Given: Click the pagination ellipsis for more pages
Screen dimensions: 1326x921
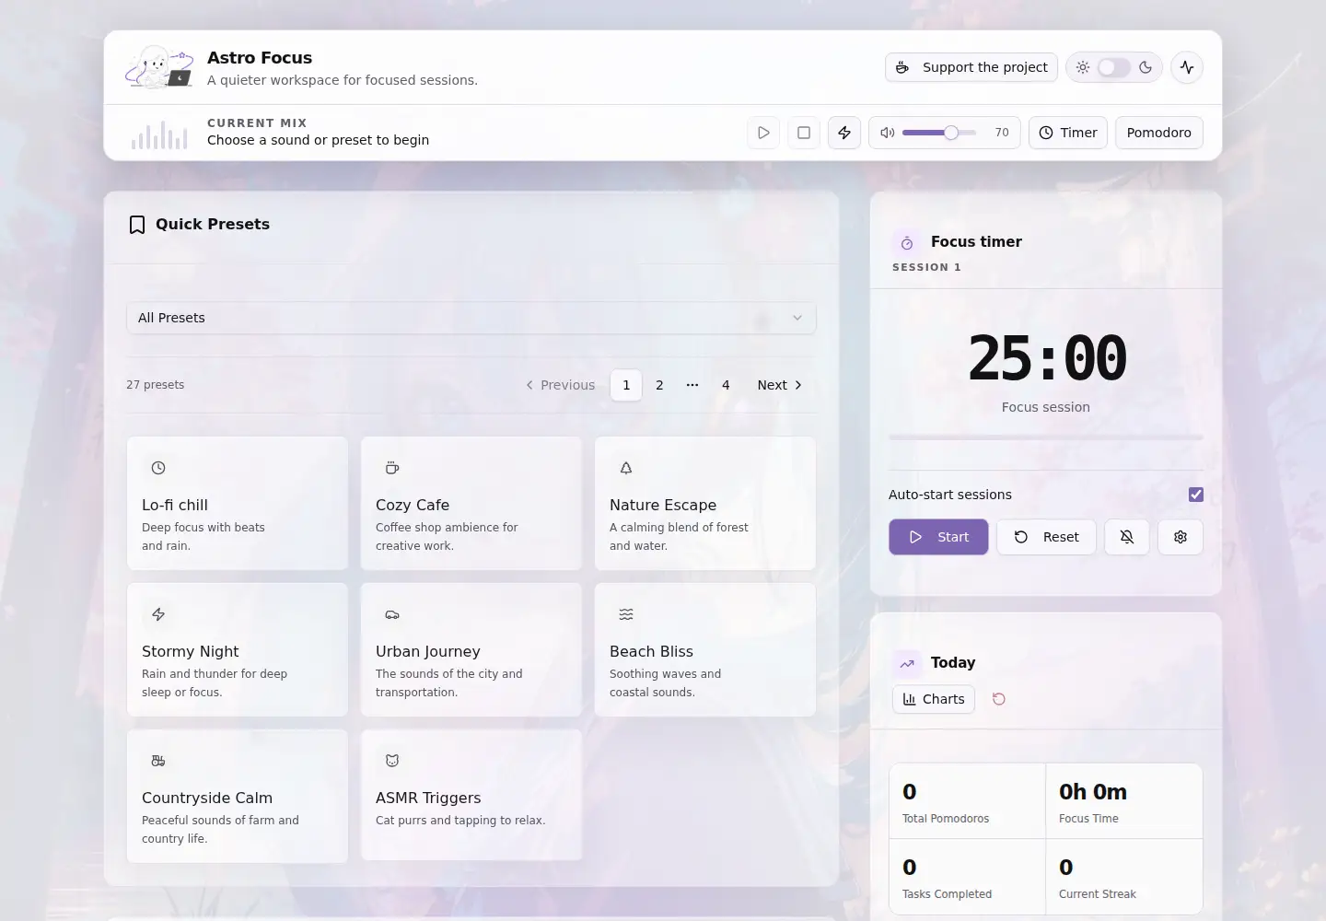Looking at the screenshot, I should 692,385.
